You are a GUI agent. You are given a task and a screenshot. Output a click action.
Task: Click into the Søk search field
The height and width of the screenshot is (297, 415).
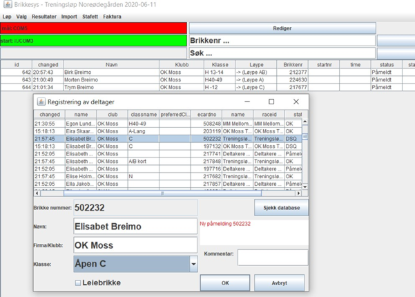282,52
